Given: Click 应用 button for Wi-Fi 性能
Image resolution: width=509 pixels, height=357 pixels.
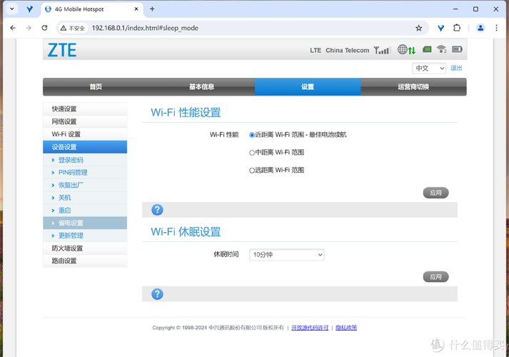Looking at the screenshot, I should 435,193.
